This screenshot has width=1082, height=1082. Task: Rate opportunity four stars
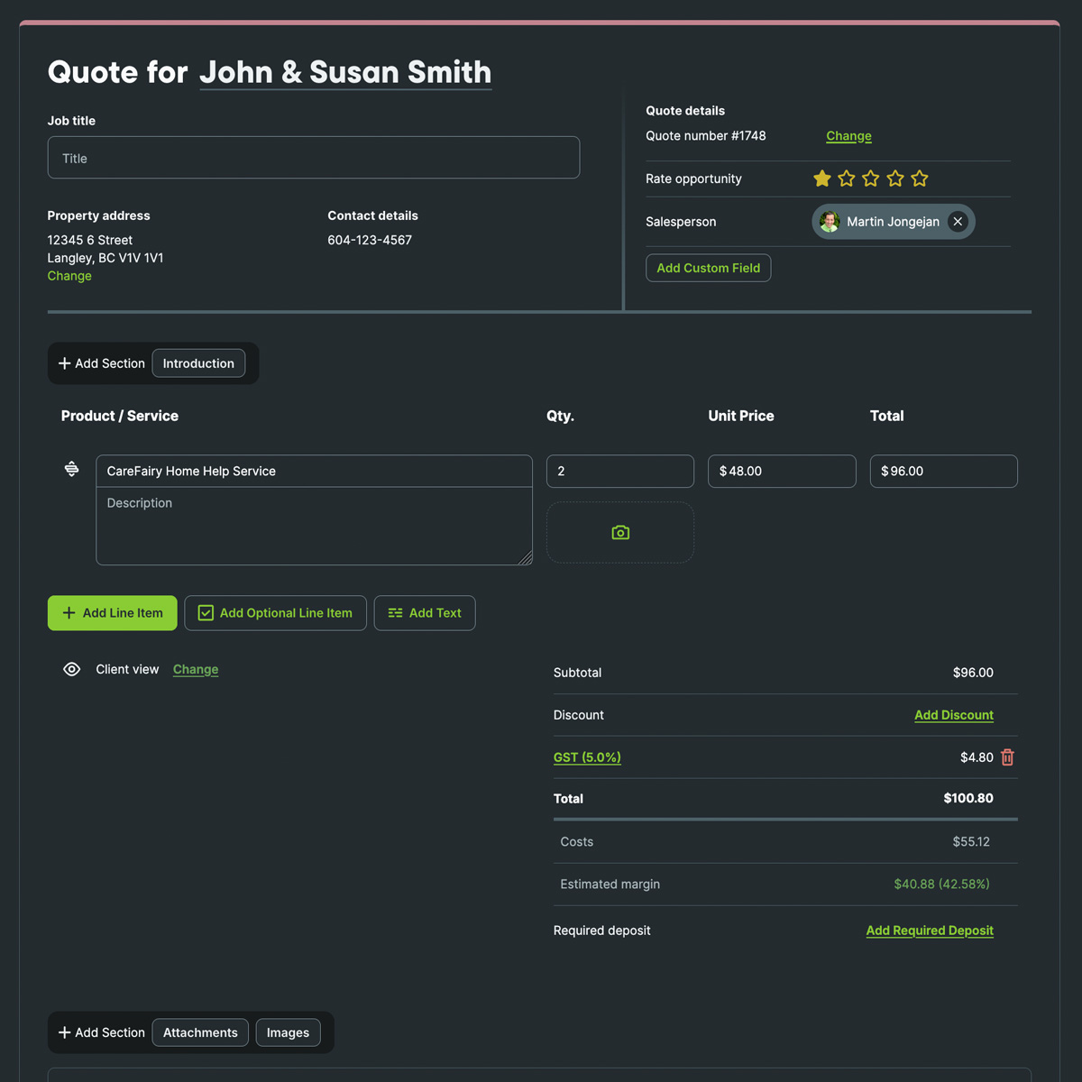coord(894,179)
